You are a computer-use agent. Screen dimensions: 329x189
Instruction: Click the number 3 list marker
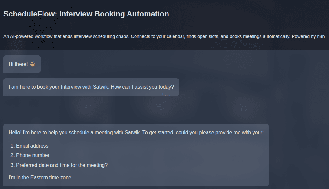click(x=13, y=165)
